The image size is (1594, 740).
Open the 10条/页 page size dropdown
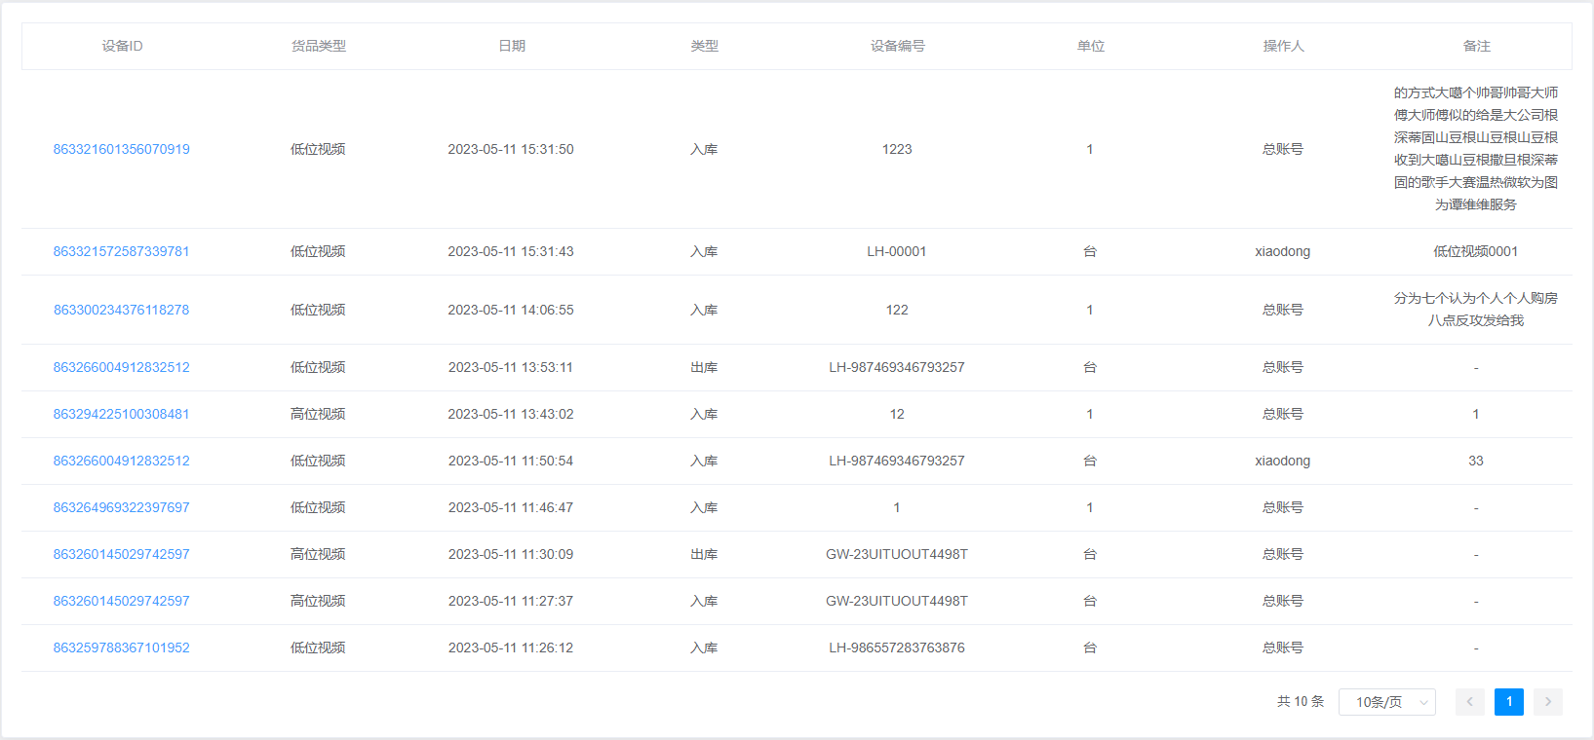(x=1386, y=702)
